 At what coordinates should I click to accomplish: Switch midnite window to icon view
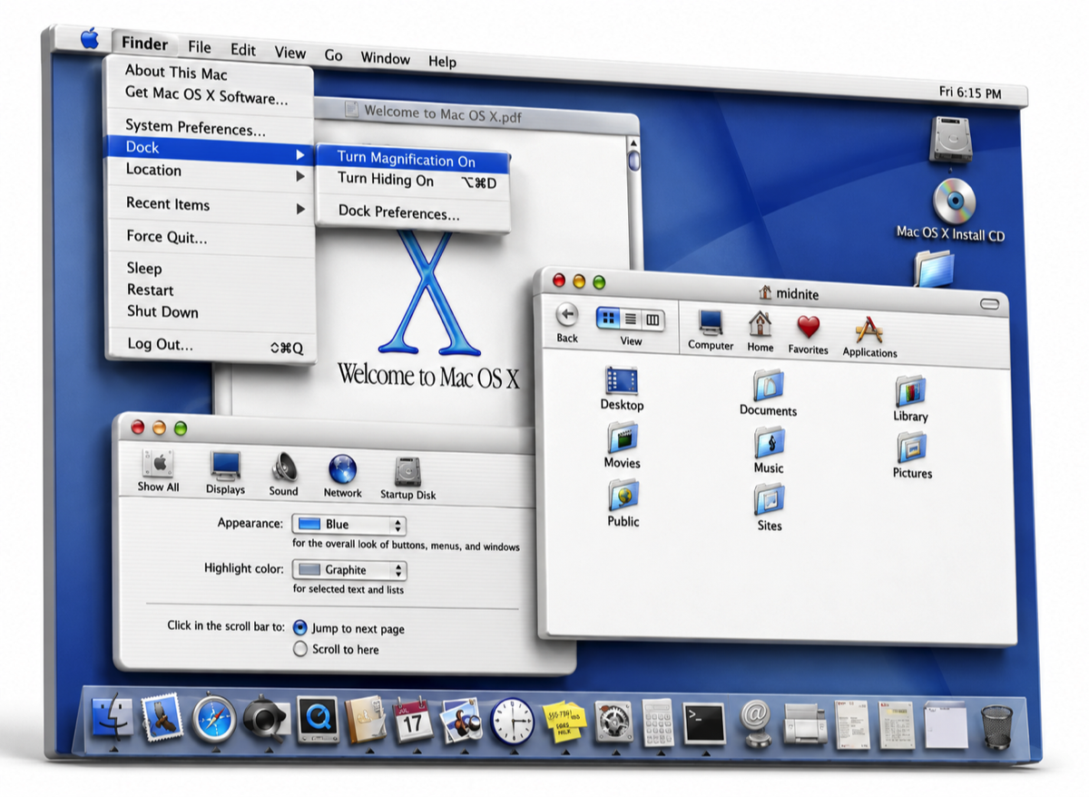pyautogui.click(x=608, y=318)
